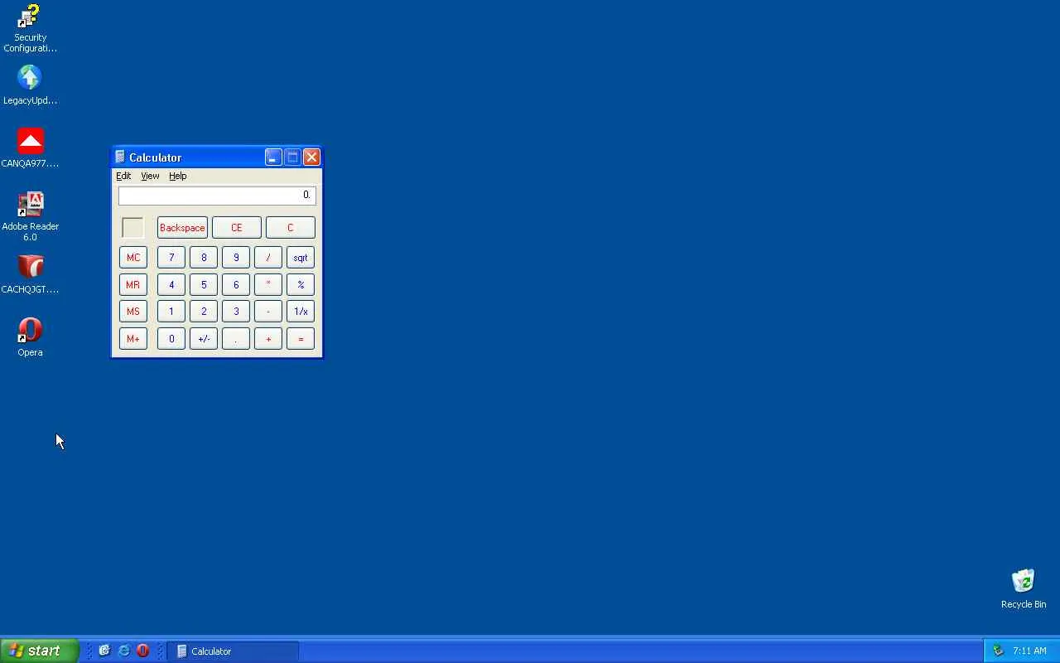This screenshot has height=663, width=1060.
Task: Click the percent (%) button
Action: click(301, 284)
